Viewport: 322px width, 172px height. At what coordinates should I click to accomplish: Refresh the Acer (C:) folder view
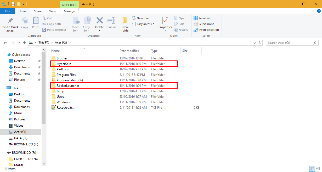pyautogui.click(x=260, y=43)
